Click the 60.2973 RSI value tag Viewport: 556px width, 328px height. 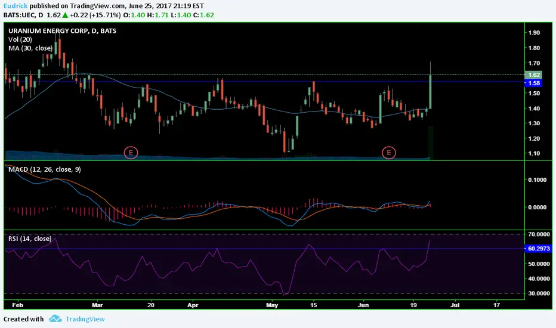(538, 248)
